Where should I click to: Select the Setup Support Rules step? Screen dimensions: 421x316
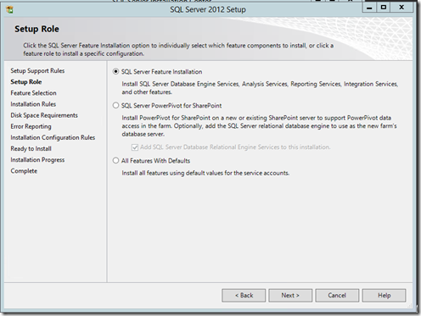click(x=37, y=70)
